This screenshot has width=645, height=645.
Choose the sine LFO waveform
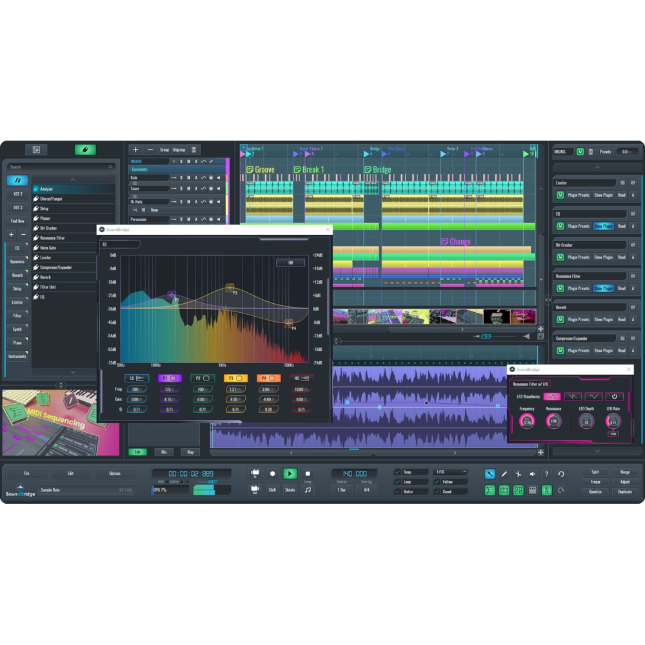(x=552, y=396)
